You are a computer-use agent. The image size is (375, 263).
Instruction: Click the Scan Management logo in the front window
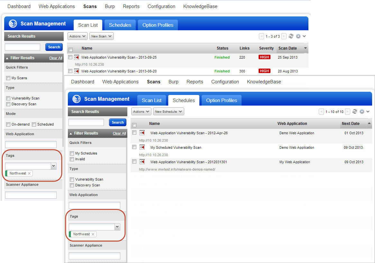77,99
